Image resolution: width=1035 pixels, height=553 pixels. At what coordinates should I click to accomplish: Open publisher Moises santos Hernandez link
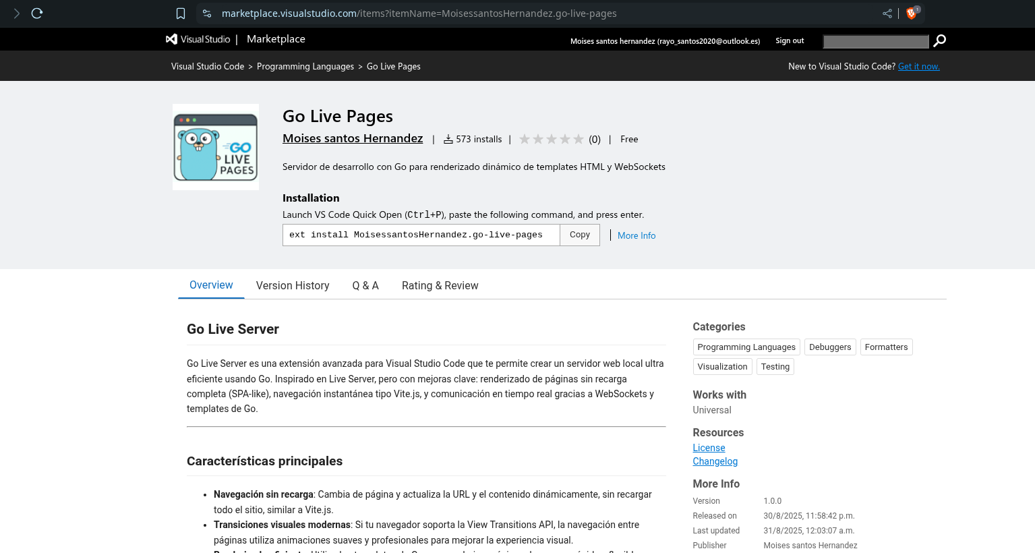pos(353,138)
